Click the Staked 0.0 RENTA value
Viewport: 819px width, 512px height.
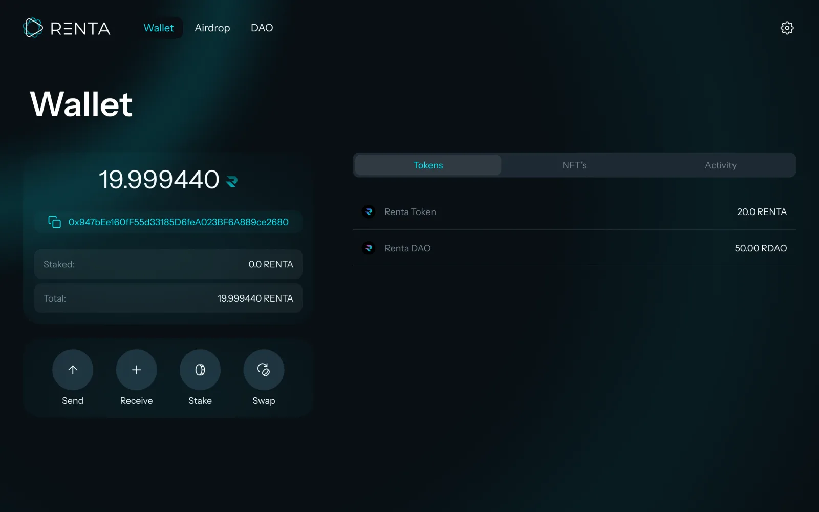click(x=271, y=264)
